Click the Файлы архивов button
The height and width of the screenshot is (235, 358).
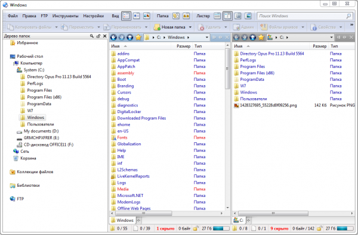pos(279,27)
